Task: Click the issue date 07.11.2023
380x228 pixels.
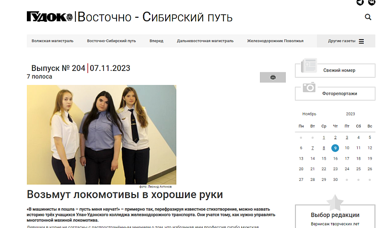Action: pyautogui.click(x=110, y=68)
